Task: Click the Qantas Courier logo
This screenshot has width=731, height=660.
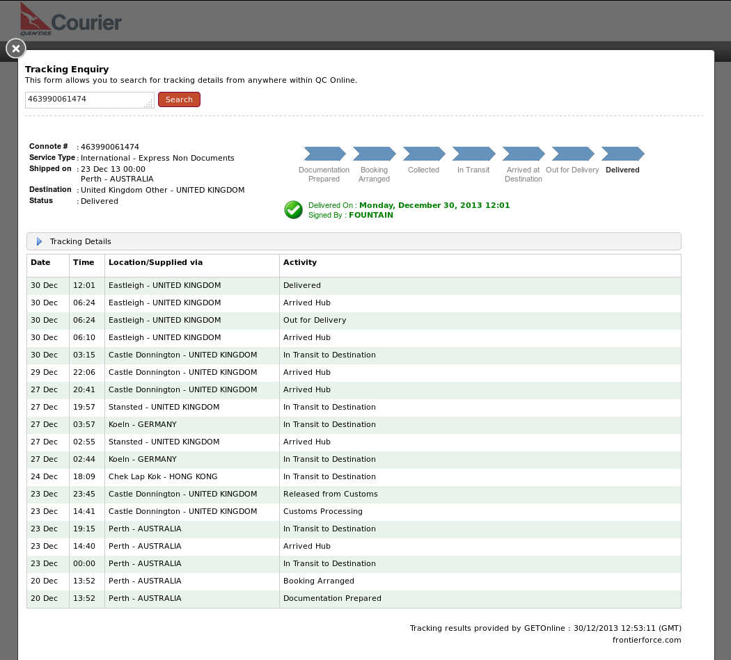Action: [x=70, y=19]
